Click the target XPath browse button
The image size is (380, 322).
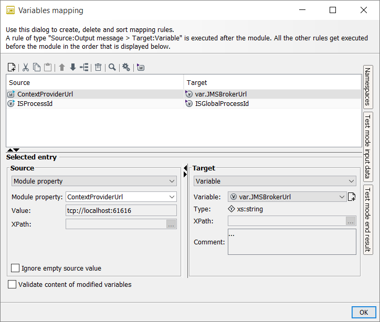pos(351,221)
